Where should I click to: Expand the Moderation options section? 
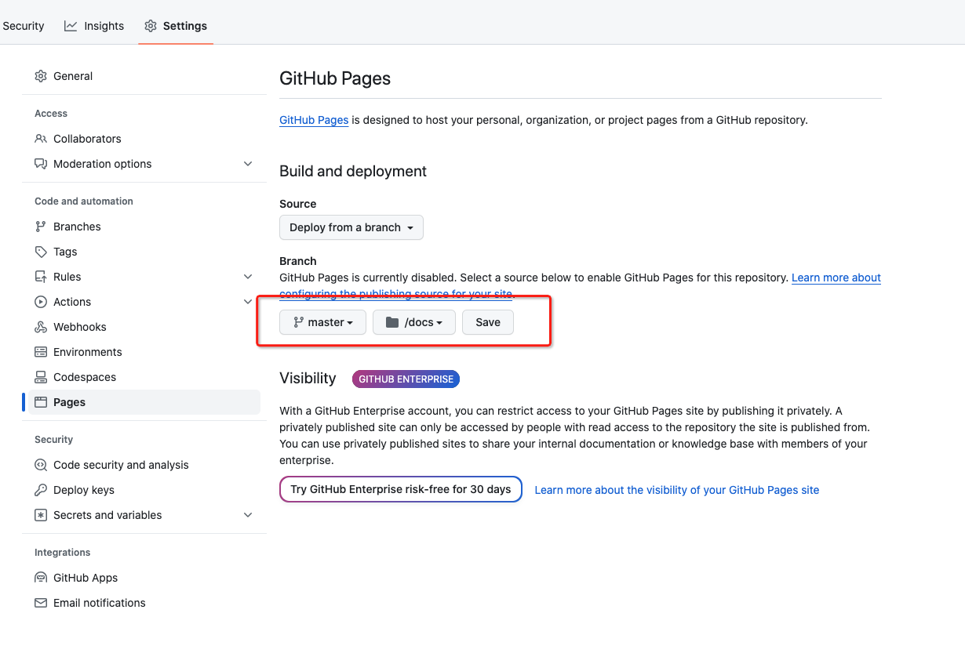point(248,164)
